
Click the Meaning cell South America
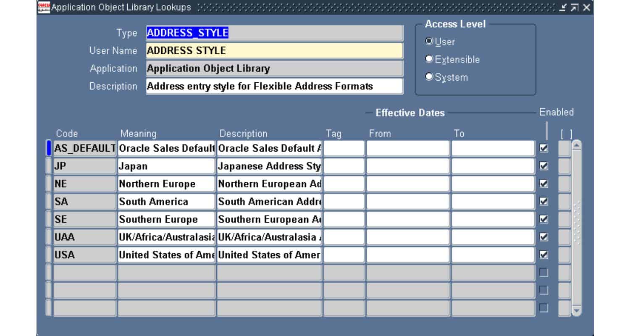pyautogui.click(x=166, y=202)
